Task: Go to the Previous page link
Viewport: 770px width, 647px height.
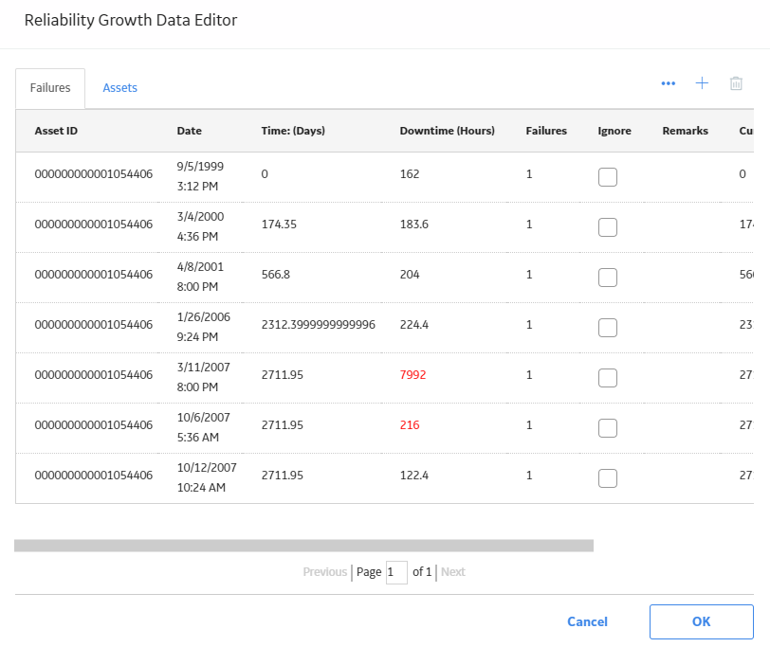Action: (x=324, y=572)
